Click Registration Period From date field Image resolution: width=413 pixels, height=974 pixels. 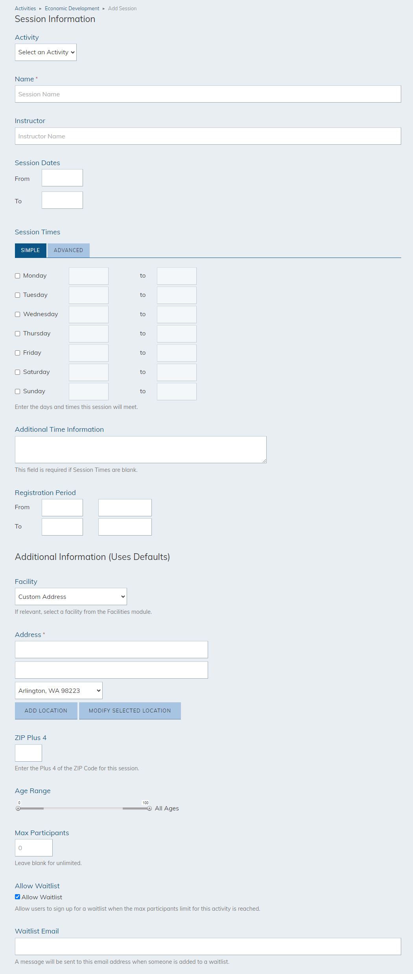pyautogui.click(x=62, y=508)
